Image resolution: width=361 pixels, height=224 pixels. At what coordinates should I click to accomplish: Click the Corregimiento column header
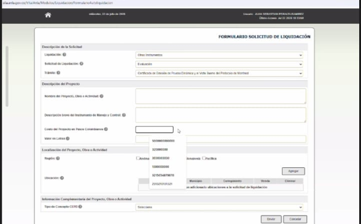pos(232,181)
